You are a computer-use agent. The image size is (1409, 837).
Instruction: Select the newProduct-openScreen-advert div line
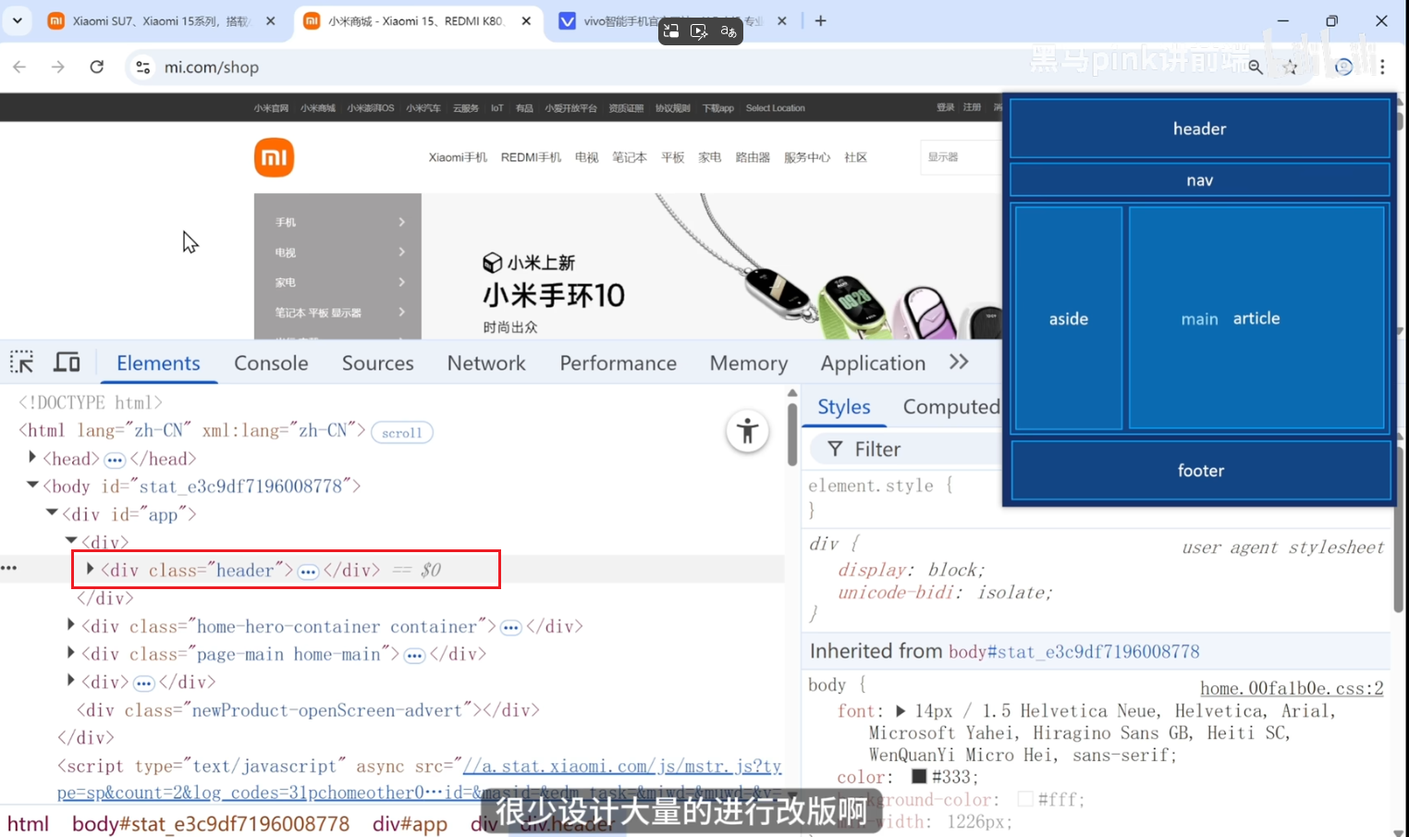(308, 710)
